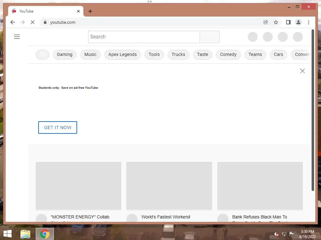Click the youtube.com address bar
The width and height of the screenshot is (321, 240).
[151, 22]
